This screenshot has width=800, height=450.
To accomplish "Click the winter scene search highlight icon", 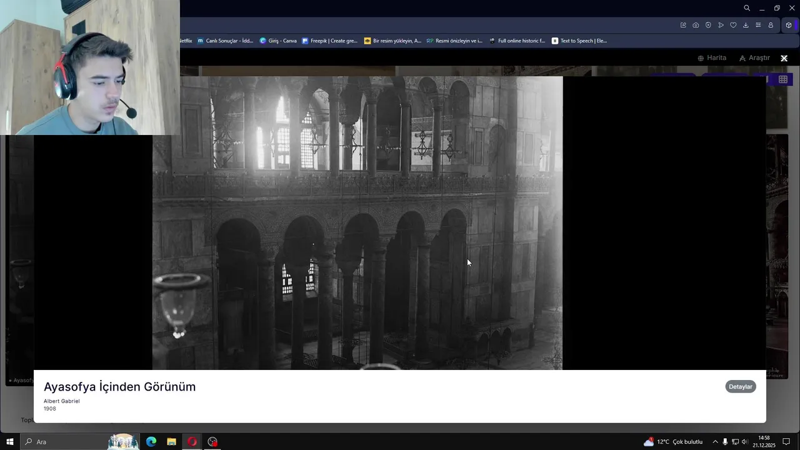I will coord(123,442).
